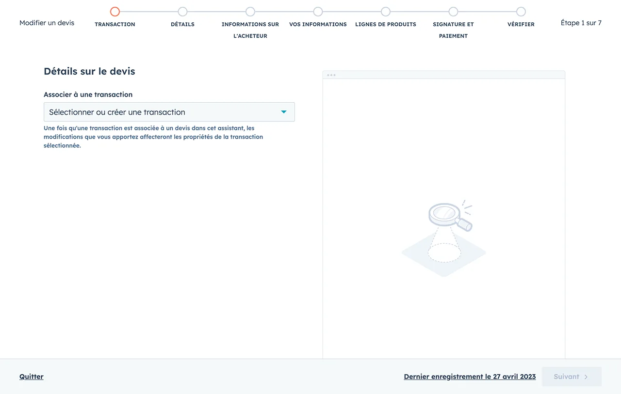Go to the Transaction step circle
Viewport: 621px width, 394px height.
[115, 12]
